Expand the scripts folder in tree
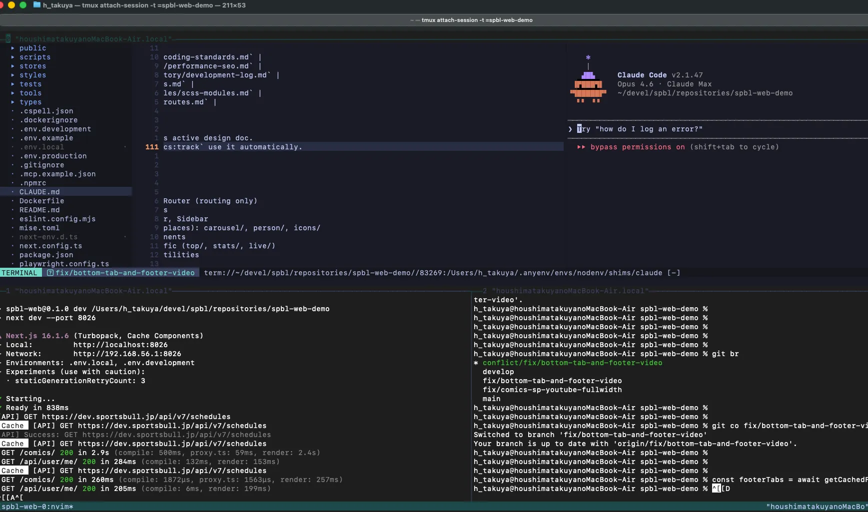This screenshot has width=868, height=512. point(34,57)
